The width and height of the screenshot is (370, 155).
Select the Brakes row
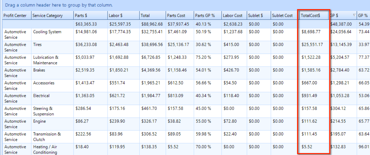(x=185, y=73)
